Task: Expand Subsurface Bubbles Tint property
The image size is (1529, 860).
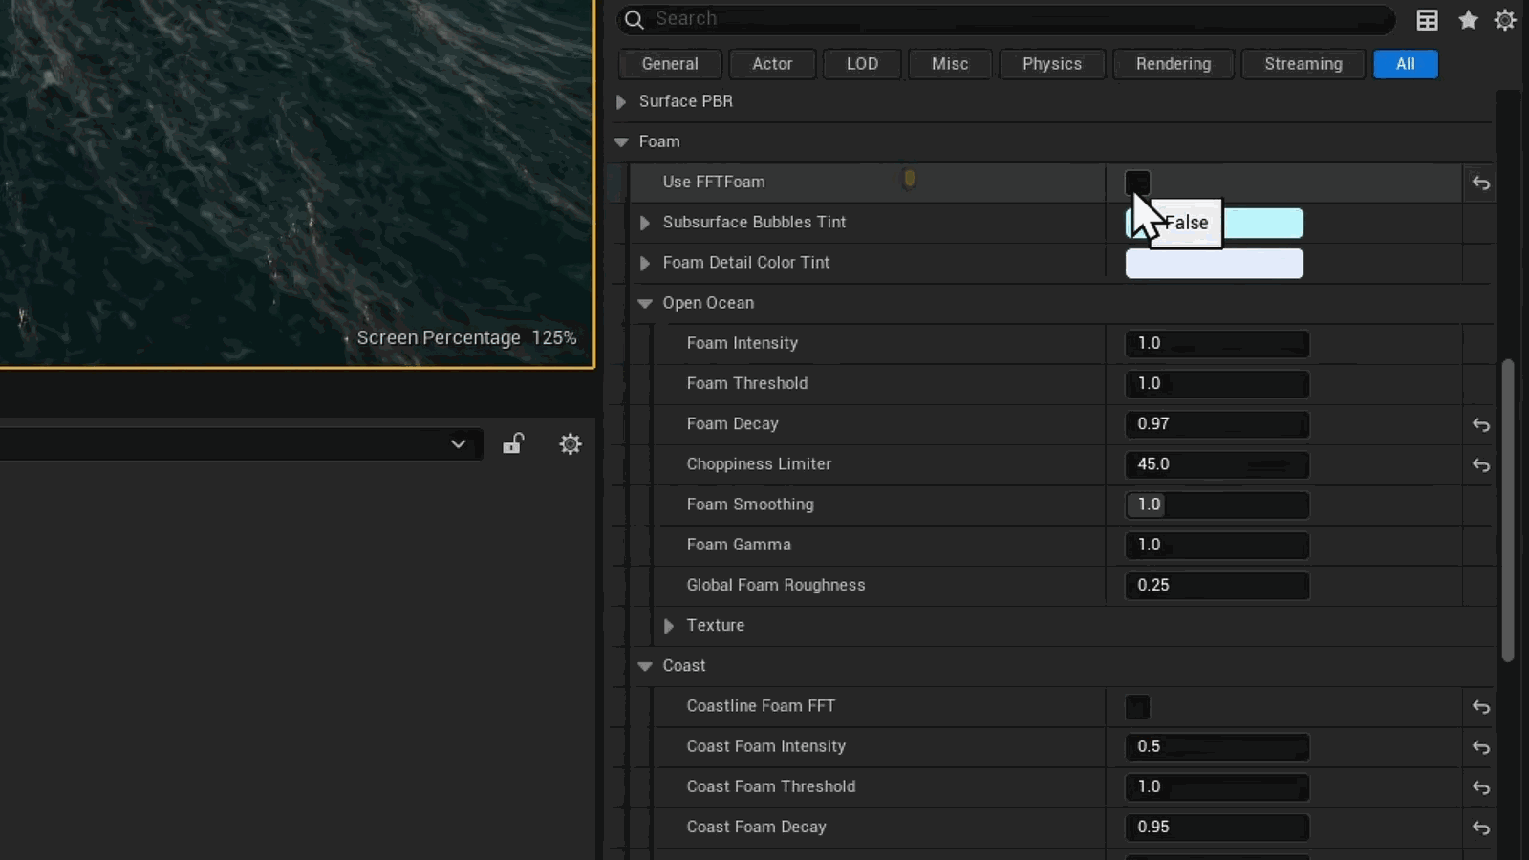Action: coord(645,223)
